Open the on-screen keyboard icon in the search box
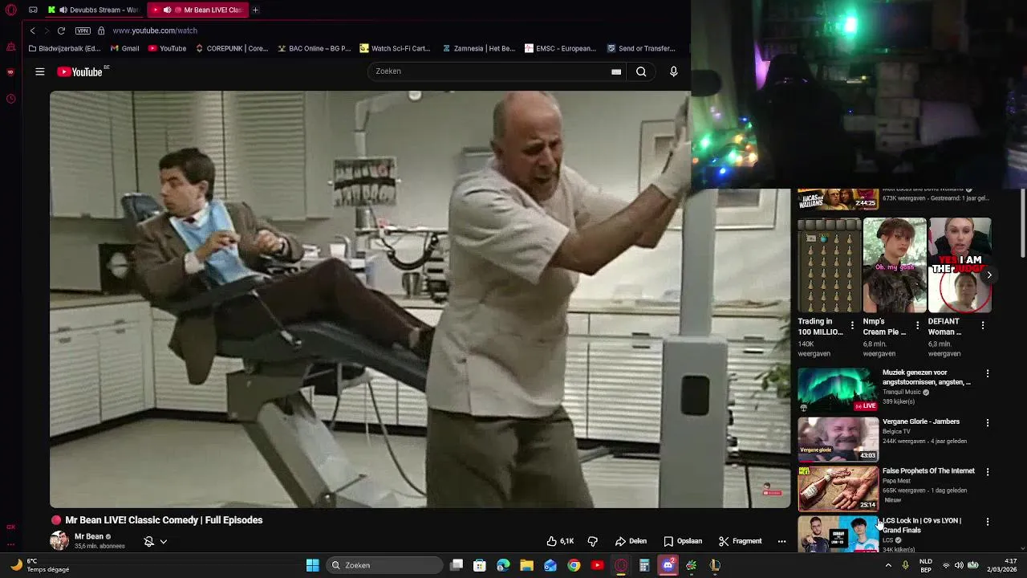This screenshot has height=578, width=1027. tap(616, 71)
